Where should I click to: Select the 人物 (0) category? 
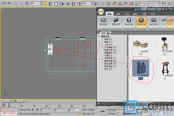(x=108, y=44)
